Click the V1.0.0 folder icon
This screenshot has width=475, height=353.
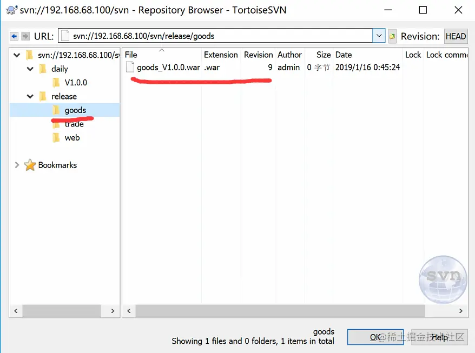click(x=56, y=82)
